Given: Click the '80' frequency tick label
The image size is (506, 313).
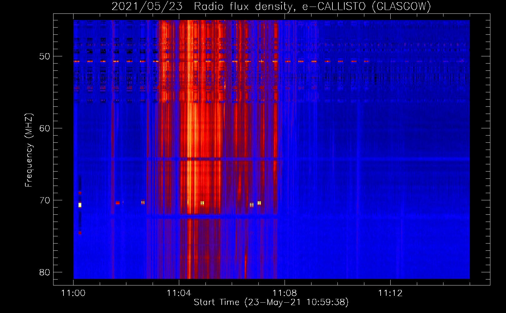Looking at the screenshot, I should coord(45,272).
